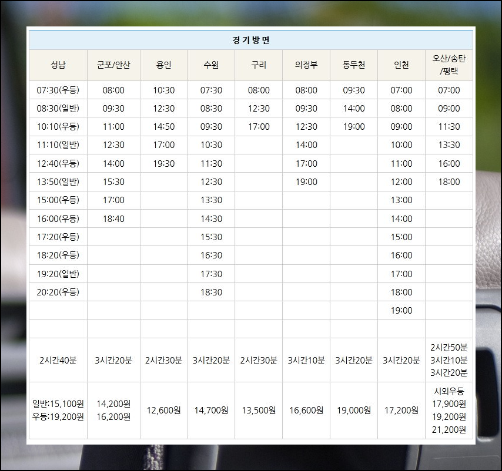Click '14:00' in the 동두천 column
Screen dimensions: 502x471
(x=354, y=108)
